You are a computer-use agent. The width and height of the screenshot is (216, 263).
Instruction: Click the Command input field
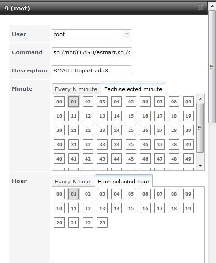[x=91, y=52]
